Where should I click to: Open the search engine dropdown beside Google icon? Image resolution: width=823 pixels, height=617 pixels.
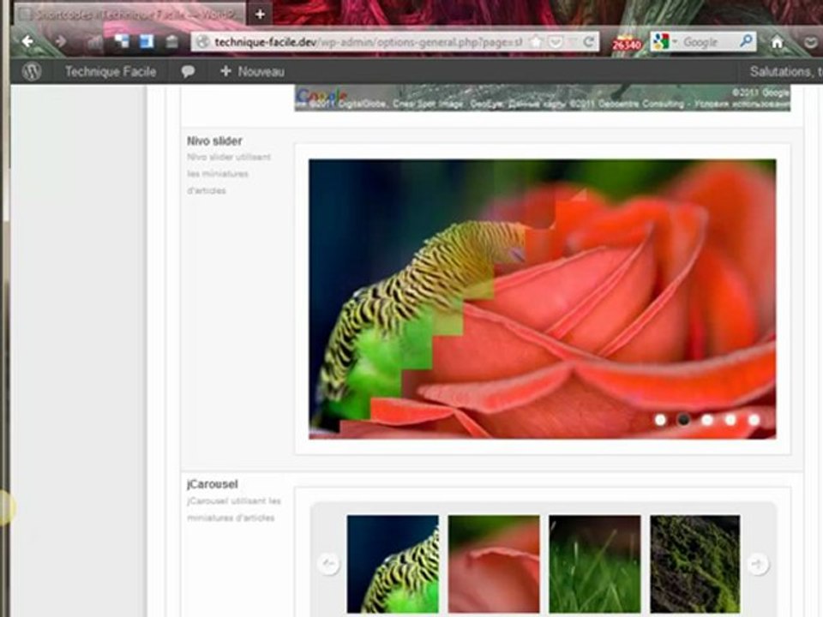coord(675,42)
